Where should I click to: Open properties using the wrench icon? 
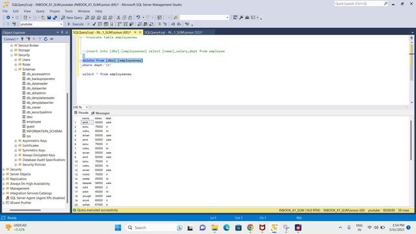pyautogui.click(x=241, y=18)
